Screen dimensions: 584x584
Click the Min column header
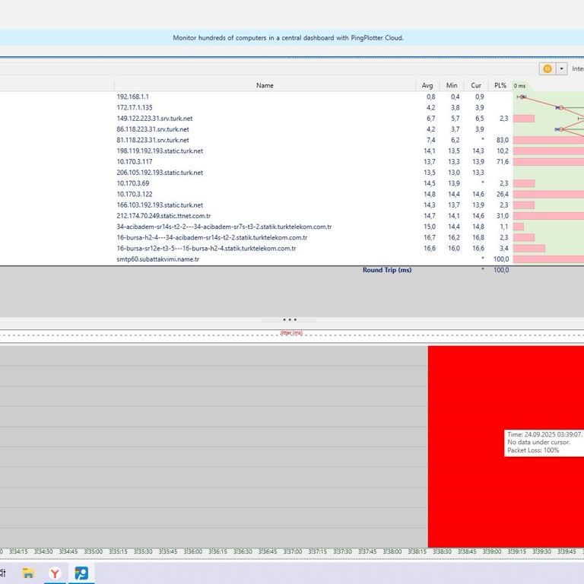click(x=452, y=85)
